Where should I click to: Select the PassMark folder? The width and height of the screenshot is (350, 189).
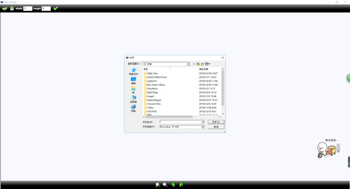click(151, 88)
